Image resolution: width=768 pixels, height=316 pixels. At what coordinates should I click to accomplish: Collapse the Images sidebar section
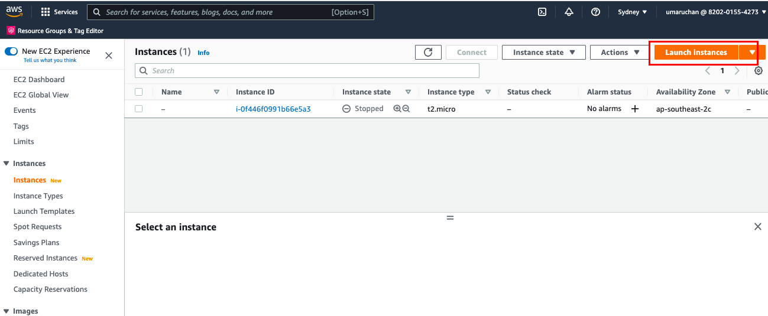pyautogui.click(x=7, y=311)
